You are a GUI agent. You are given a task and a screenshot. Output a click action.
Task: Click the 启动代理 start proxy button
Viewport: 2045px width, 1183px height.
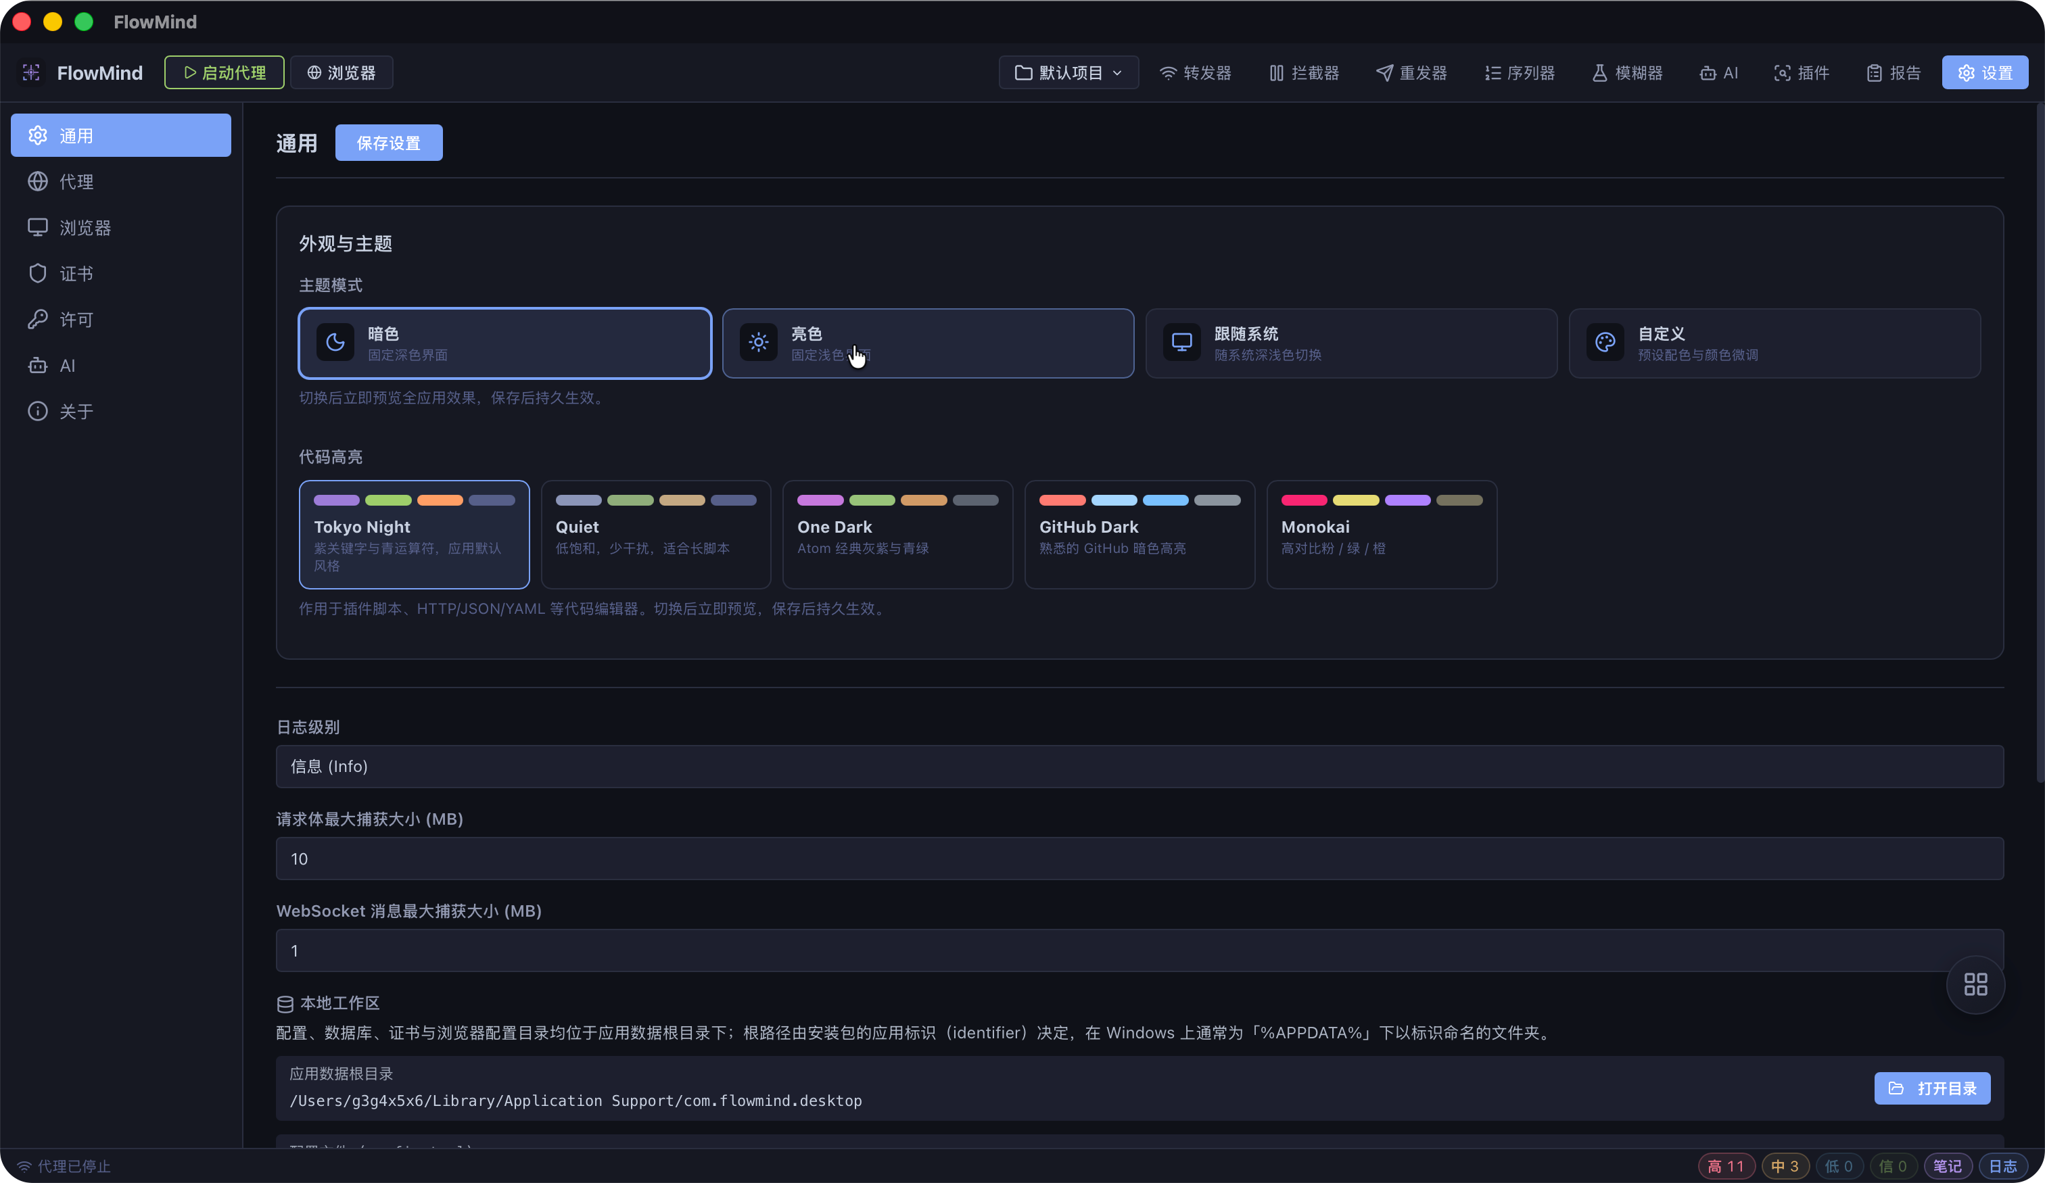pos(224,73)
